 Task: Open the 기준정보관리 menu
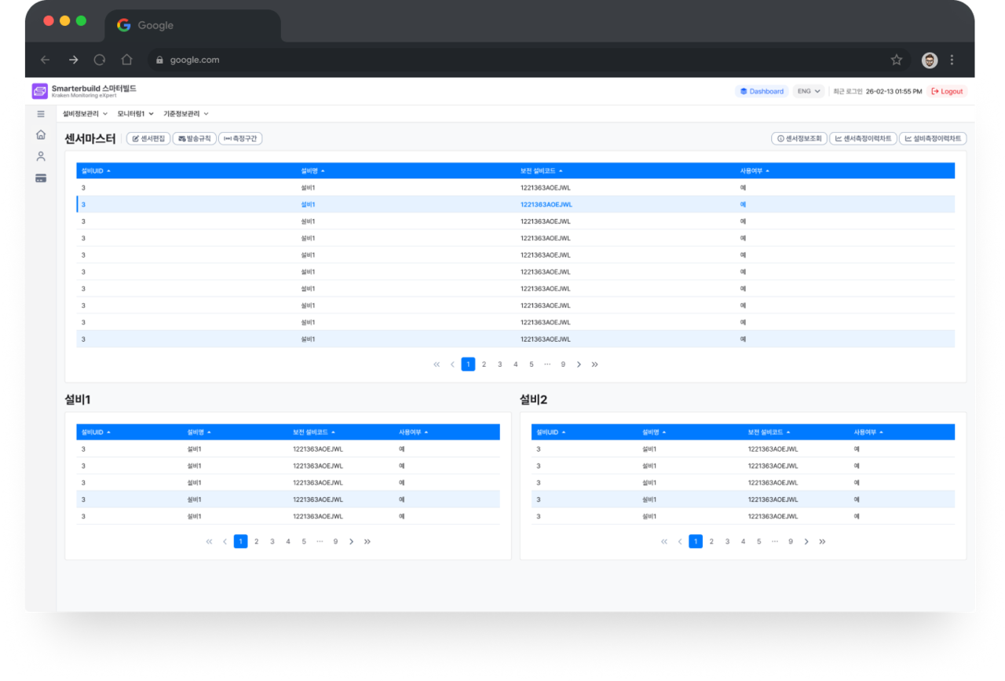[x=185, y=114]
